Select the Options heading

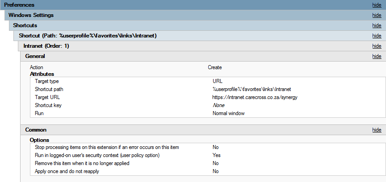click(39, 140)
